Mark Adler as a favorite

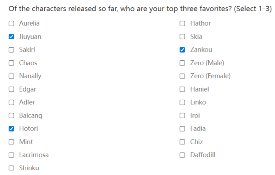tap(11, 102)
